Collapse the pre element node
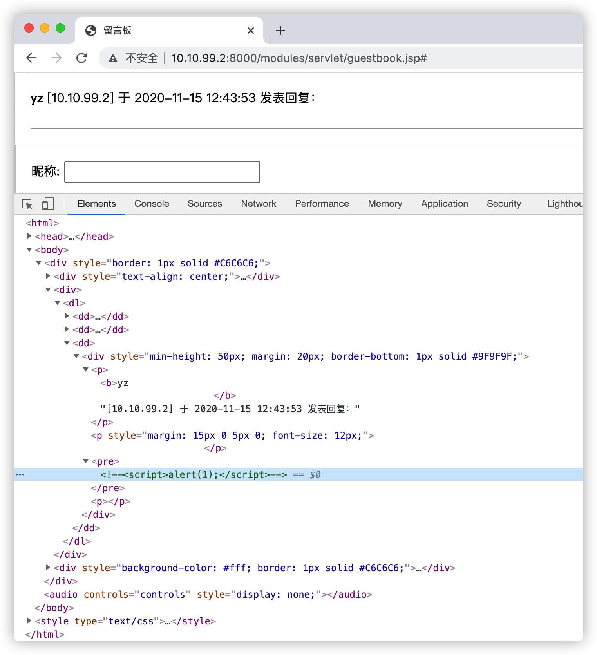This screenshot has height=655, width=597. [86, 461]
